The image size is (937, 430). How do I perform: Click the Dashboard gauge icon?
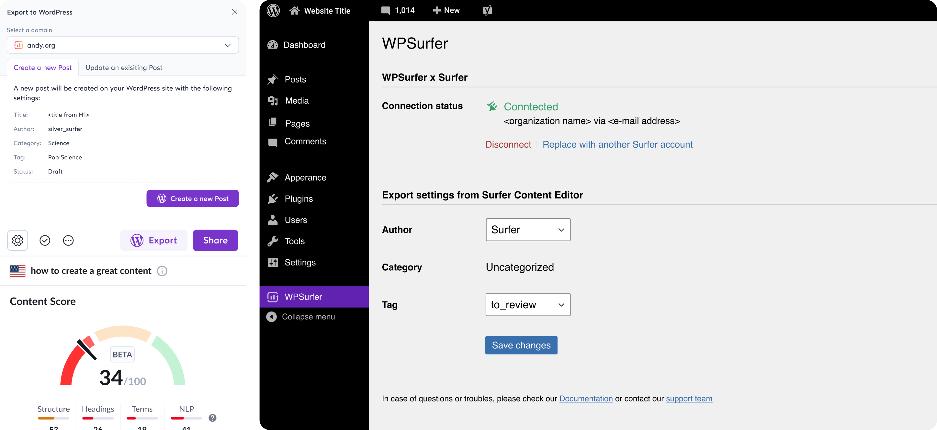(272, 45)
